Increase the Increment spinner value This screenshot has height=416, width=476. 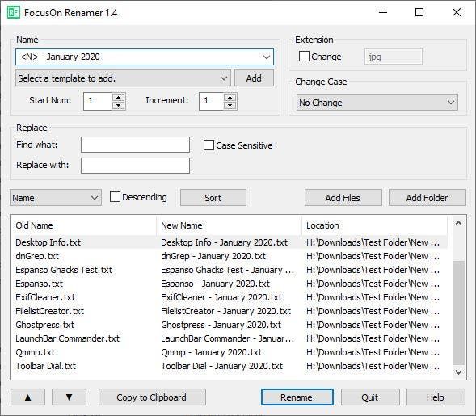[230, 98]
